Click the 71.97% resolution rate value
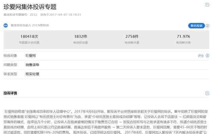 [183, 36]
